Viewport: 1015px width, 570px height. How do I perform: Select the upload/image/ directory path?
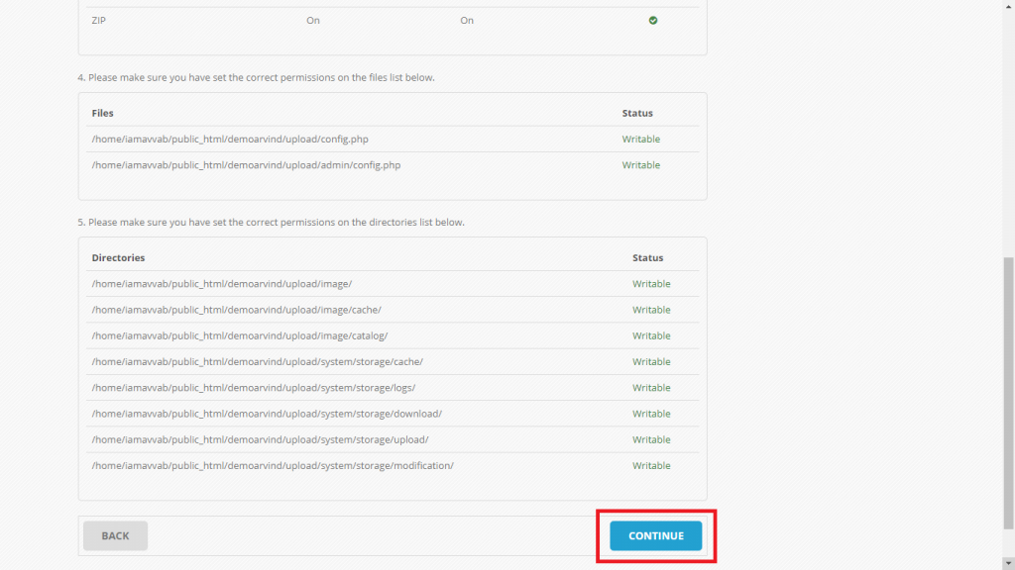coord(222,284)
